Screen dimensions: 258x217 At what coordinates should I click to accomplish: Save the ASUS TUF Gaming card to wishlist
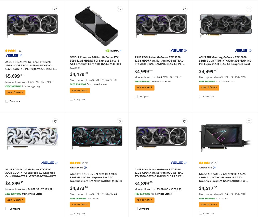(249, 9)
